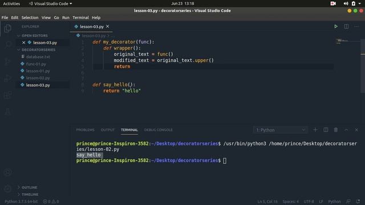Open the Selection menu
The height and width of the screenshot is (205, 365).
point(30,18)
